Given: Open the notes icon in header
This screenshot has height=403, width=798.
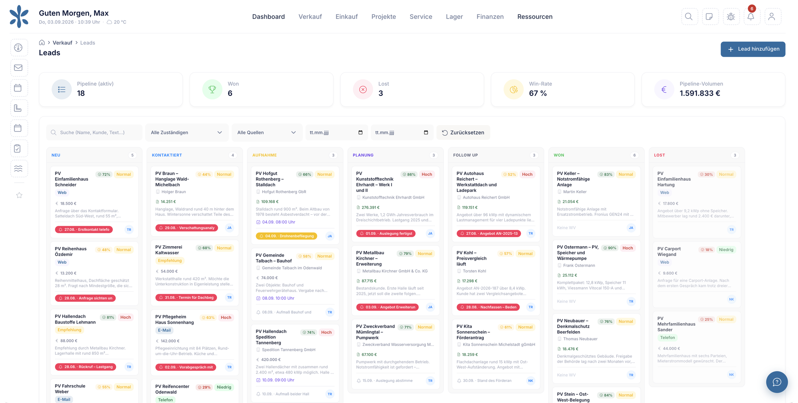Looking at the screenshot, I should click(x=710, y=17).
